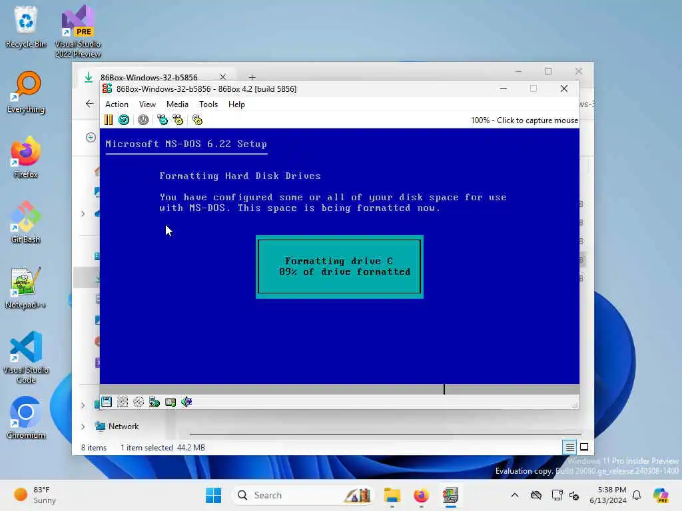The image size is (682, 511).
Task: Minimize the 86Box window
Action: (504, 88)
